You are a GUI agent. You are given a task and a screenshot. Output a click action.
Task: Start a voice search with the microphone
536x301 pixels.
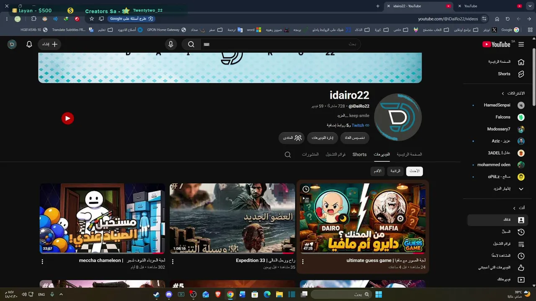tap(171, 44)
